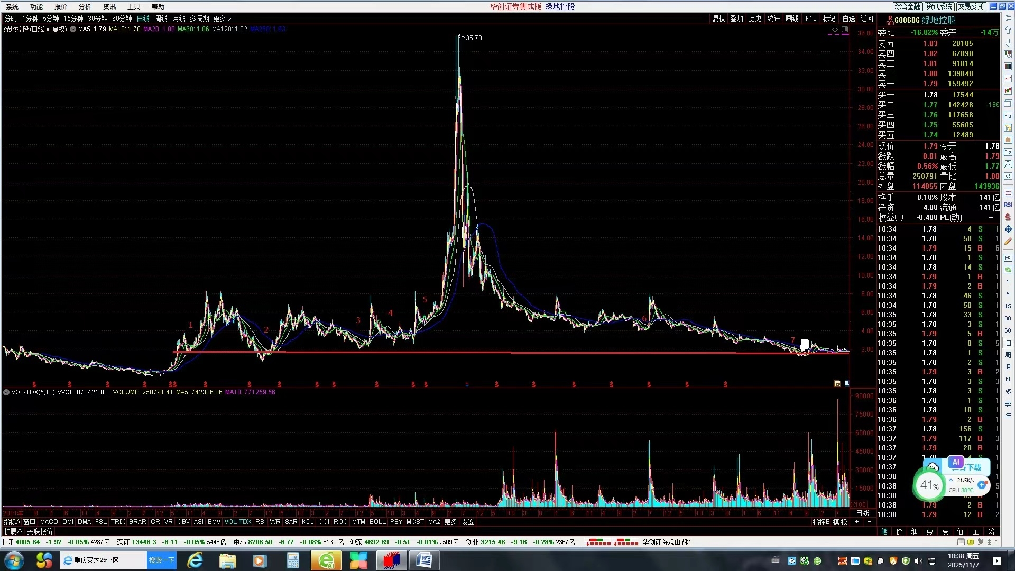Image resolution: width=1015 pixels, height=571 pixels.
Task: Click the line chart trend icon in sidebar
Action: [1008, 79]
